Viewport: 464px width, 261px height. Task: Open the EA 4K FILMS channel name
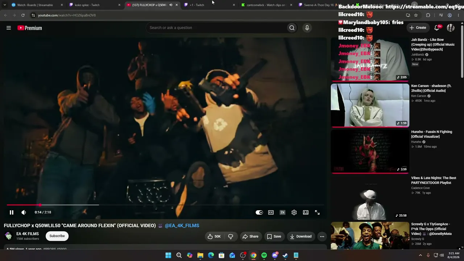point(28,234)
